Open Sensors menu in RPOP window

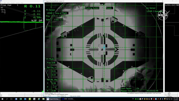(x=18, y=3)
